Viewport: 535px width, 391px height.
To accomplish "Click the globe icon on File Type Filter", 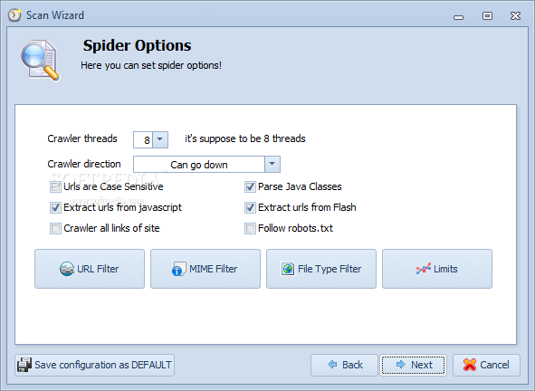I will pyautogui.click(x=288, y=269).
